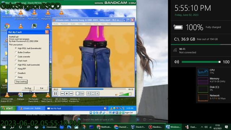Image resolution: width=231 pixels, height=130 pixels.
Task: Show the VLC playlist
Action: [88, 94]
